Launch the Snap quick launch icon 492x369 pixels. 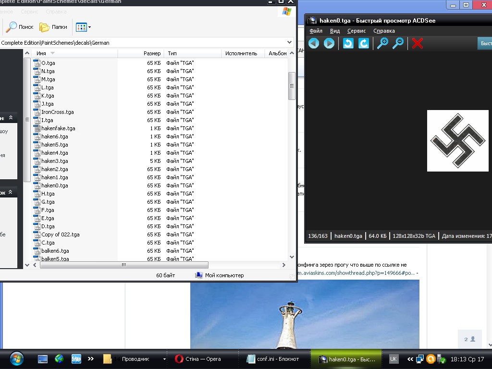76,358
